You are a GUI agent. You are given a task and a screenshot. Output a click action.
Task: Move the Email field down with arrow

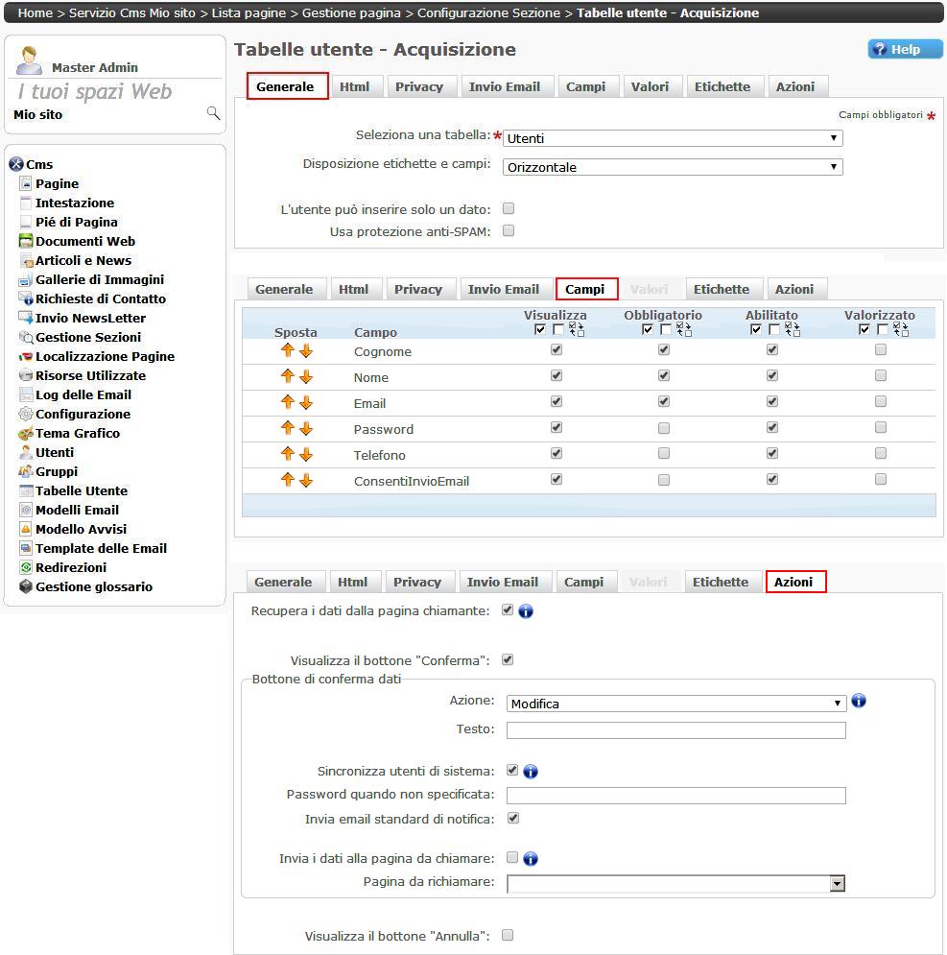(306, 403)
